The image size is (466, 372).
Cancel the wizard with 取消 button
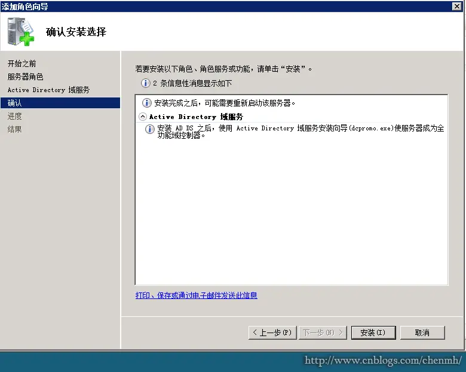pyautogui.click(x=422, y=333)
